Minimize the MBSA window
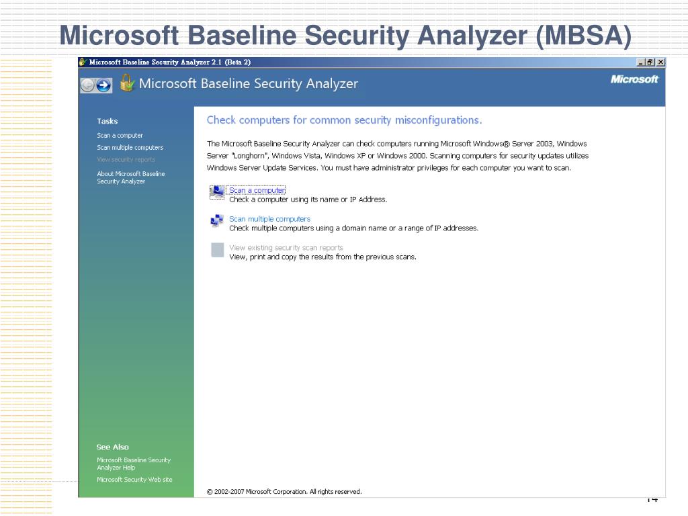 (x=640, y=62)
